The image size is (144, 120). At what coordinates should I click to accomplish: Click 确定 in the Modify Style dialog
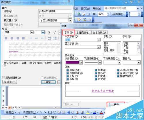[x=48, y=82]
